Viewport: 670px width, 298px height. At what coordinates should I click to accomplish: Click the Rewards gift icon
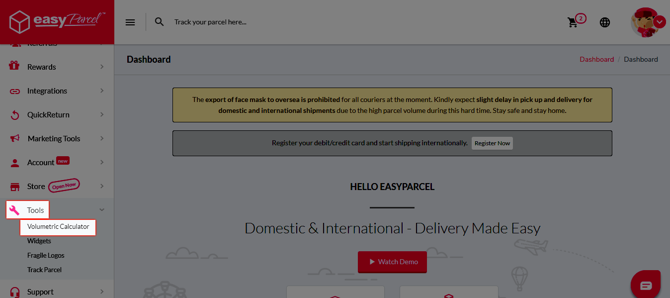coord(14,67)
